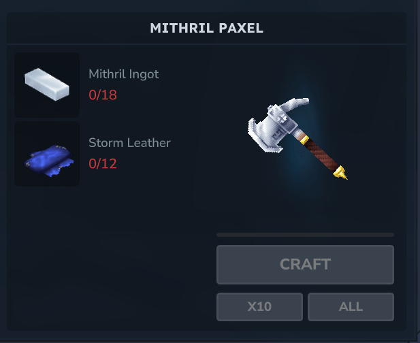
Task: Click the Mithril Ingot item icon
Action: point(47,84)
